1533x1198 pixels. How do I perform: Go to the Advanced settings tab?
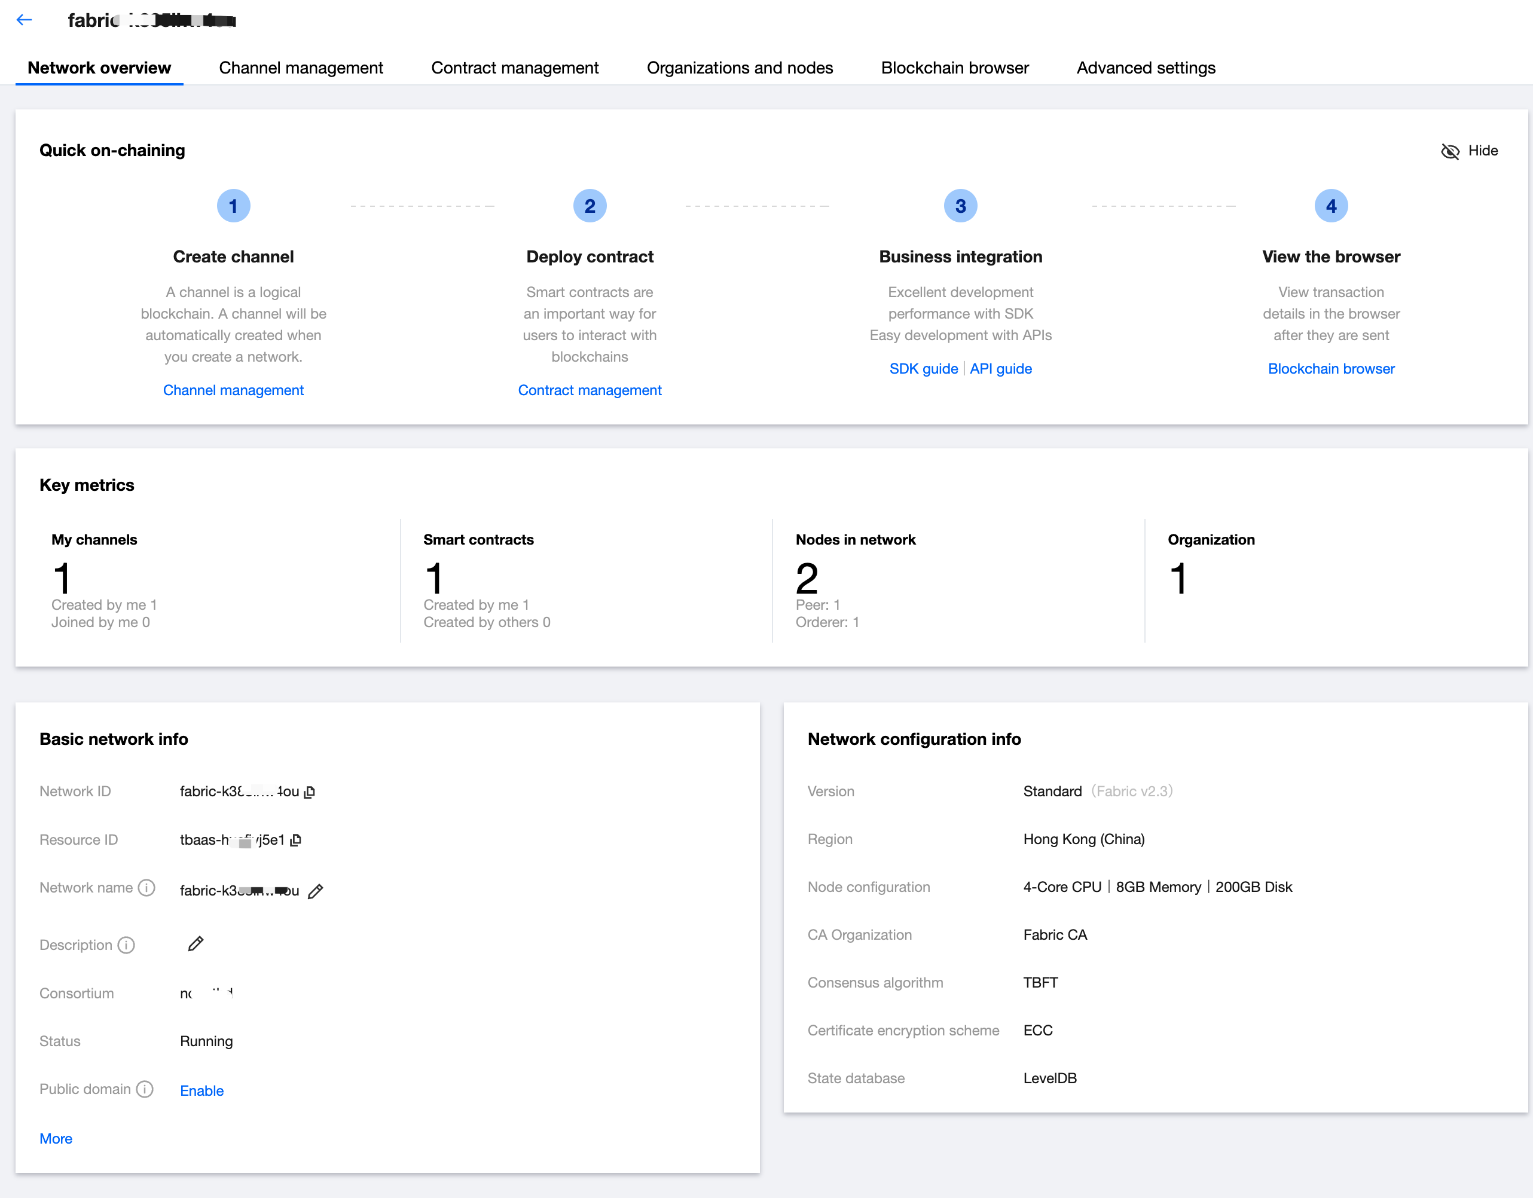point(1146,68)
